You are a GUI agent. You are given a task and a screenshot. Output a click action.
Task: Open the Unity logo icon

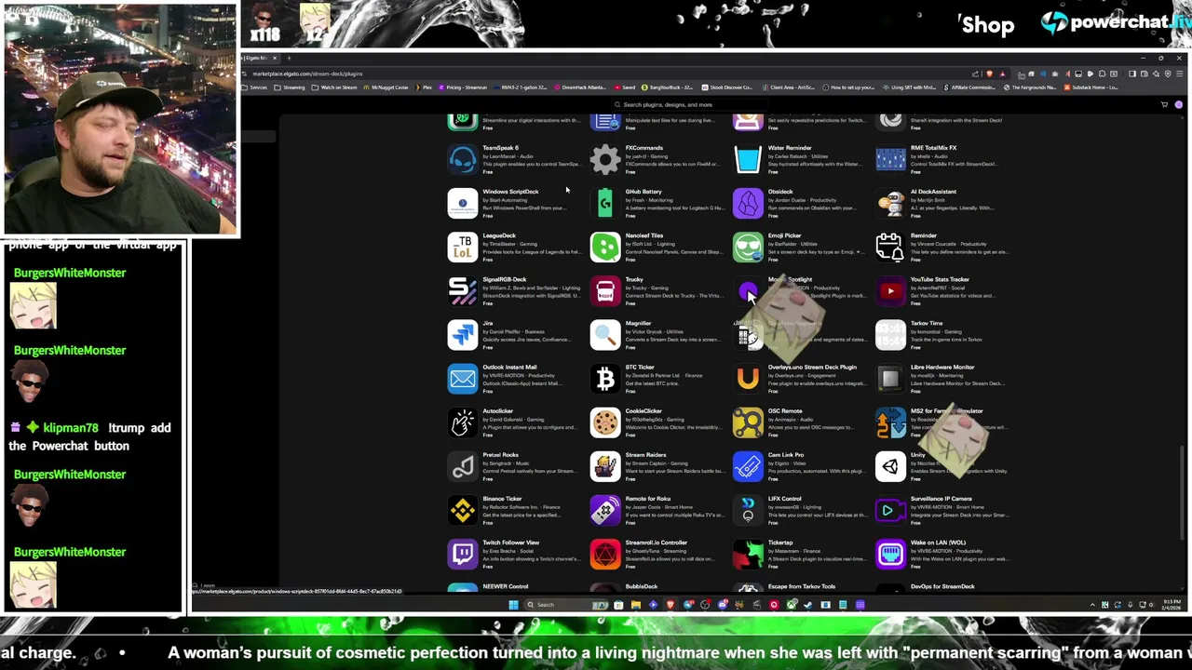point(890,466)
